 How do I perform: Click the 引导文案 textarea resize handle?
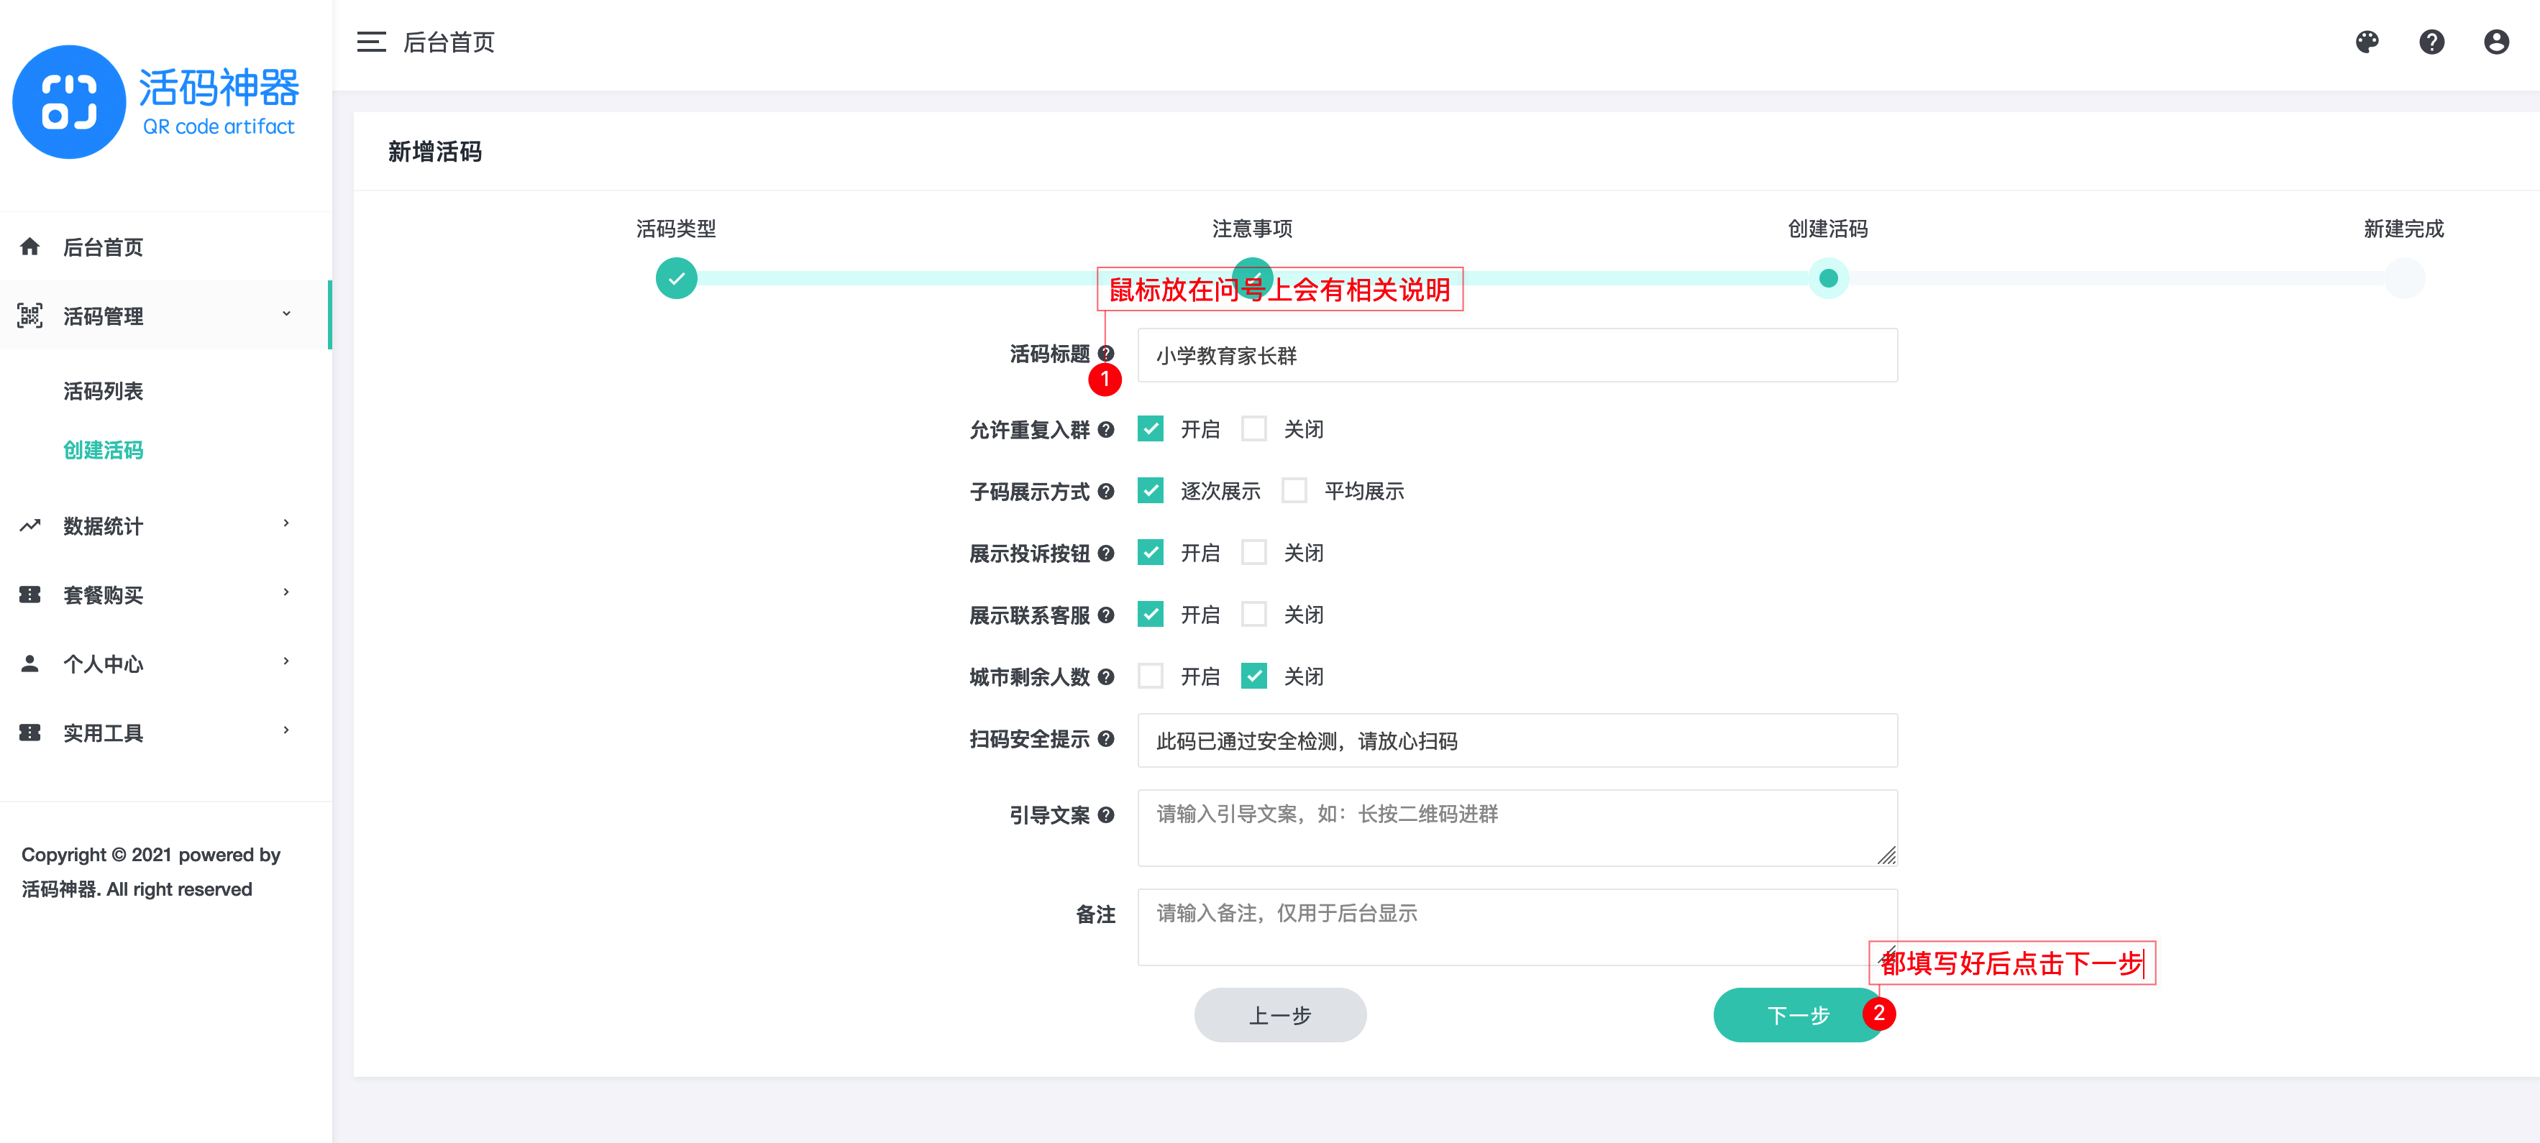1886,855
